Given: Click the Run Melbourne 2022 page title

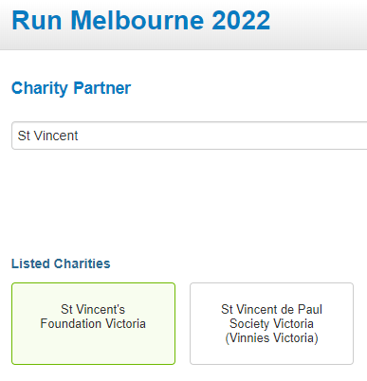Looking at the screenshot, I should point(141,21).
